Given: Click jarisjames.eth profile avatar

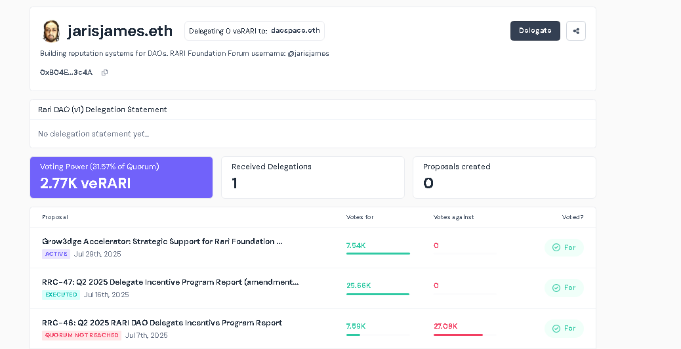Looking at the screenshot, I should 51,31.
